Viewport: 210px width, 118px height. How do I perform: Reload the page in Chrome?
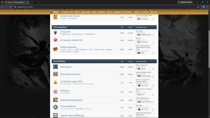click(x=10, y=7)
